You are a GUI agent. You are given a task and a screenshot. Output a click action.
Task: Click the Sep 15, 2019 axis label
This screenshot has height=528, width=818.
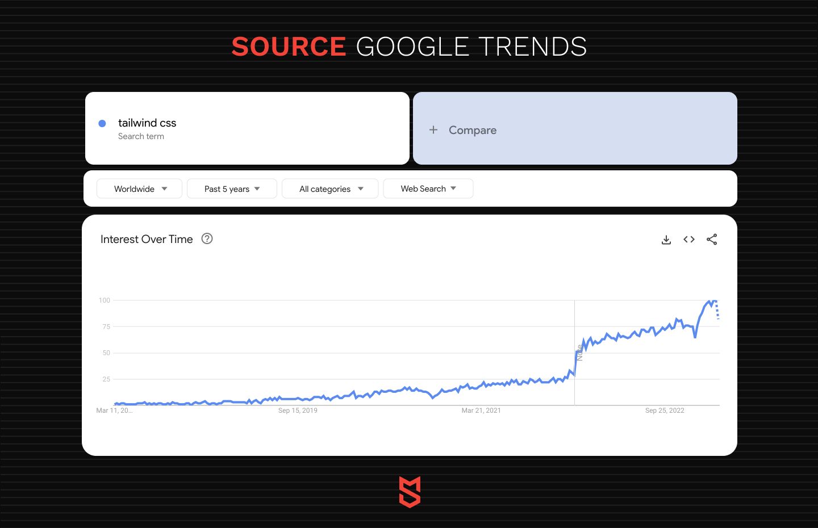click(298, 410)
